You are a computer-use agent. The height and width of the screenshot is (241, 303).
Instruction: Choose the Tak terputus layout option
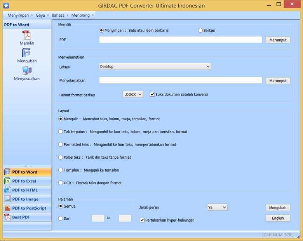click(x=61, y=132)
